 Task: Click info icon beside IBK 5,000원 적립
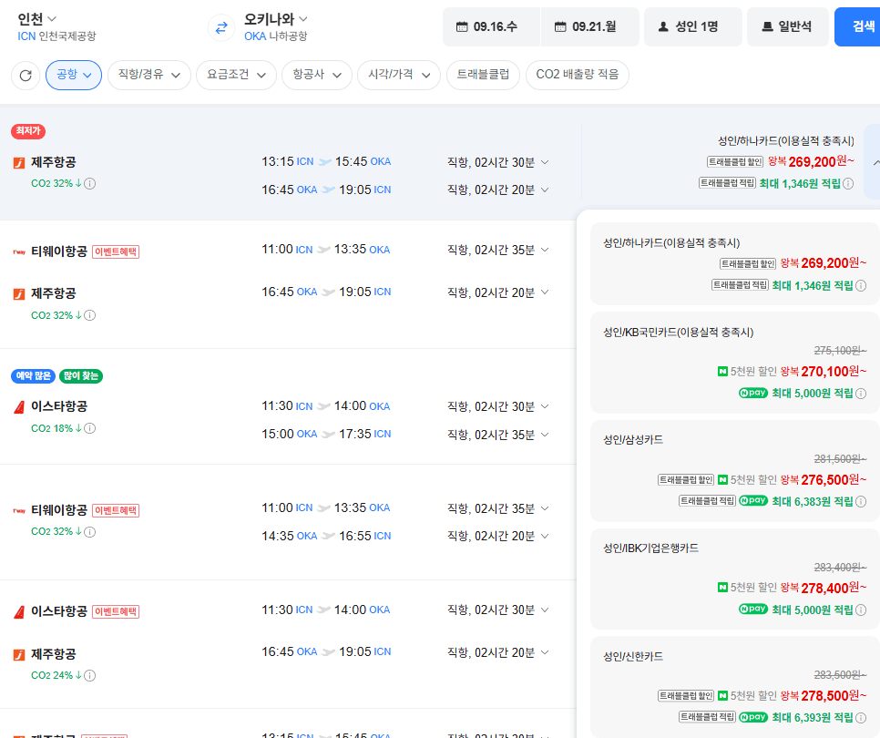(861, 610)
